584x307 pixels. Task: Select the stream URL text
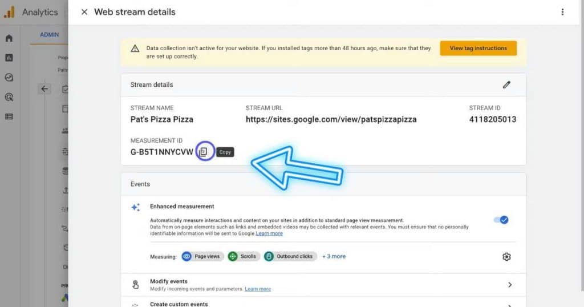pyautogui.click(x=331, y=120)
